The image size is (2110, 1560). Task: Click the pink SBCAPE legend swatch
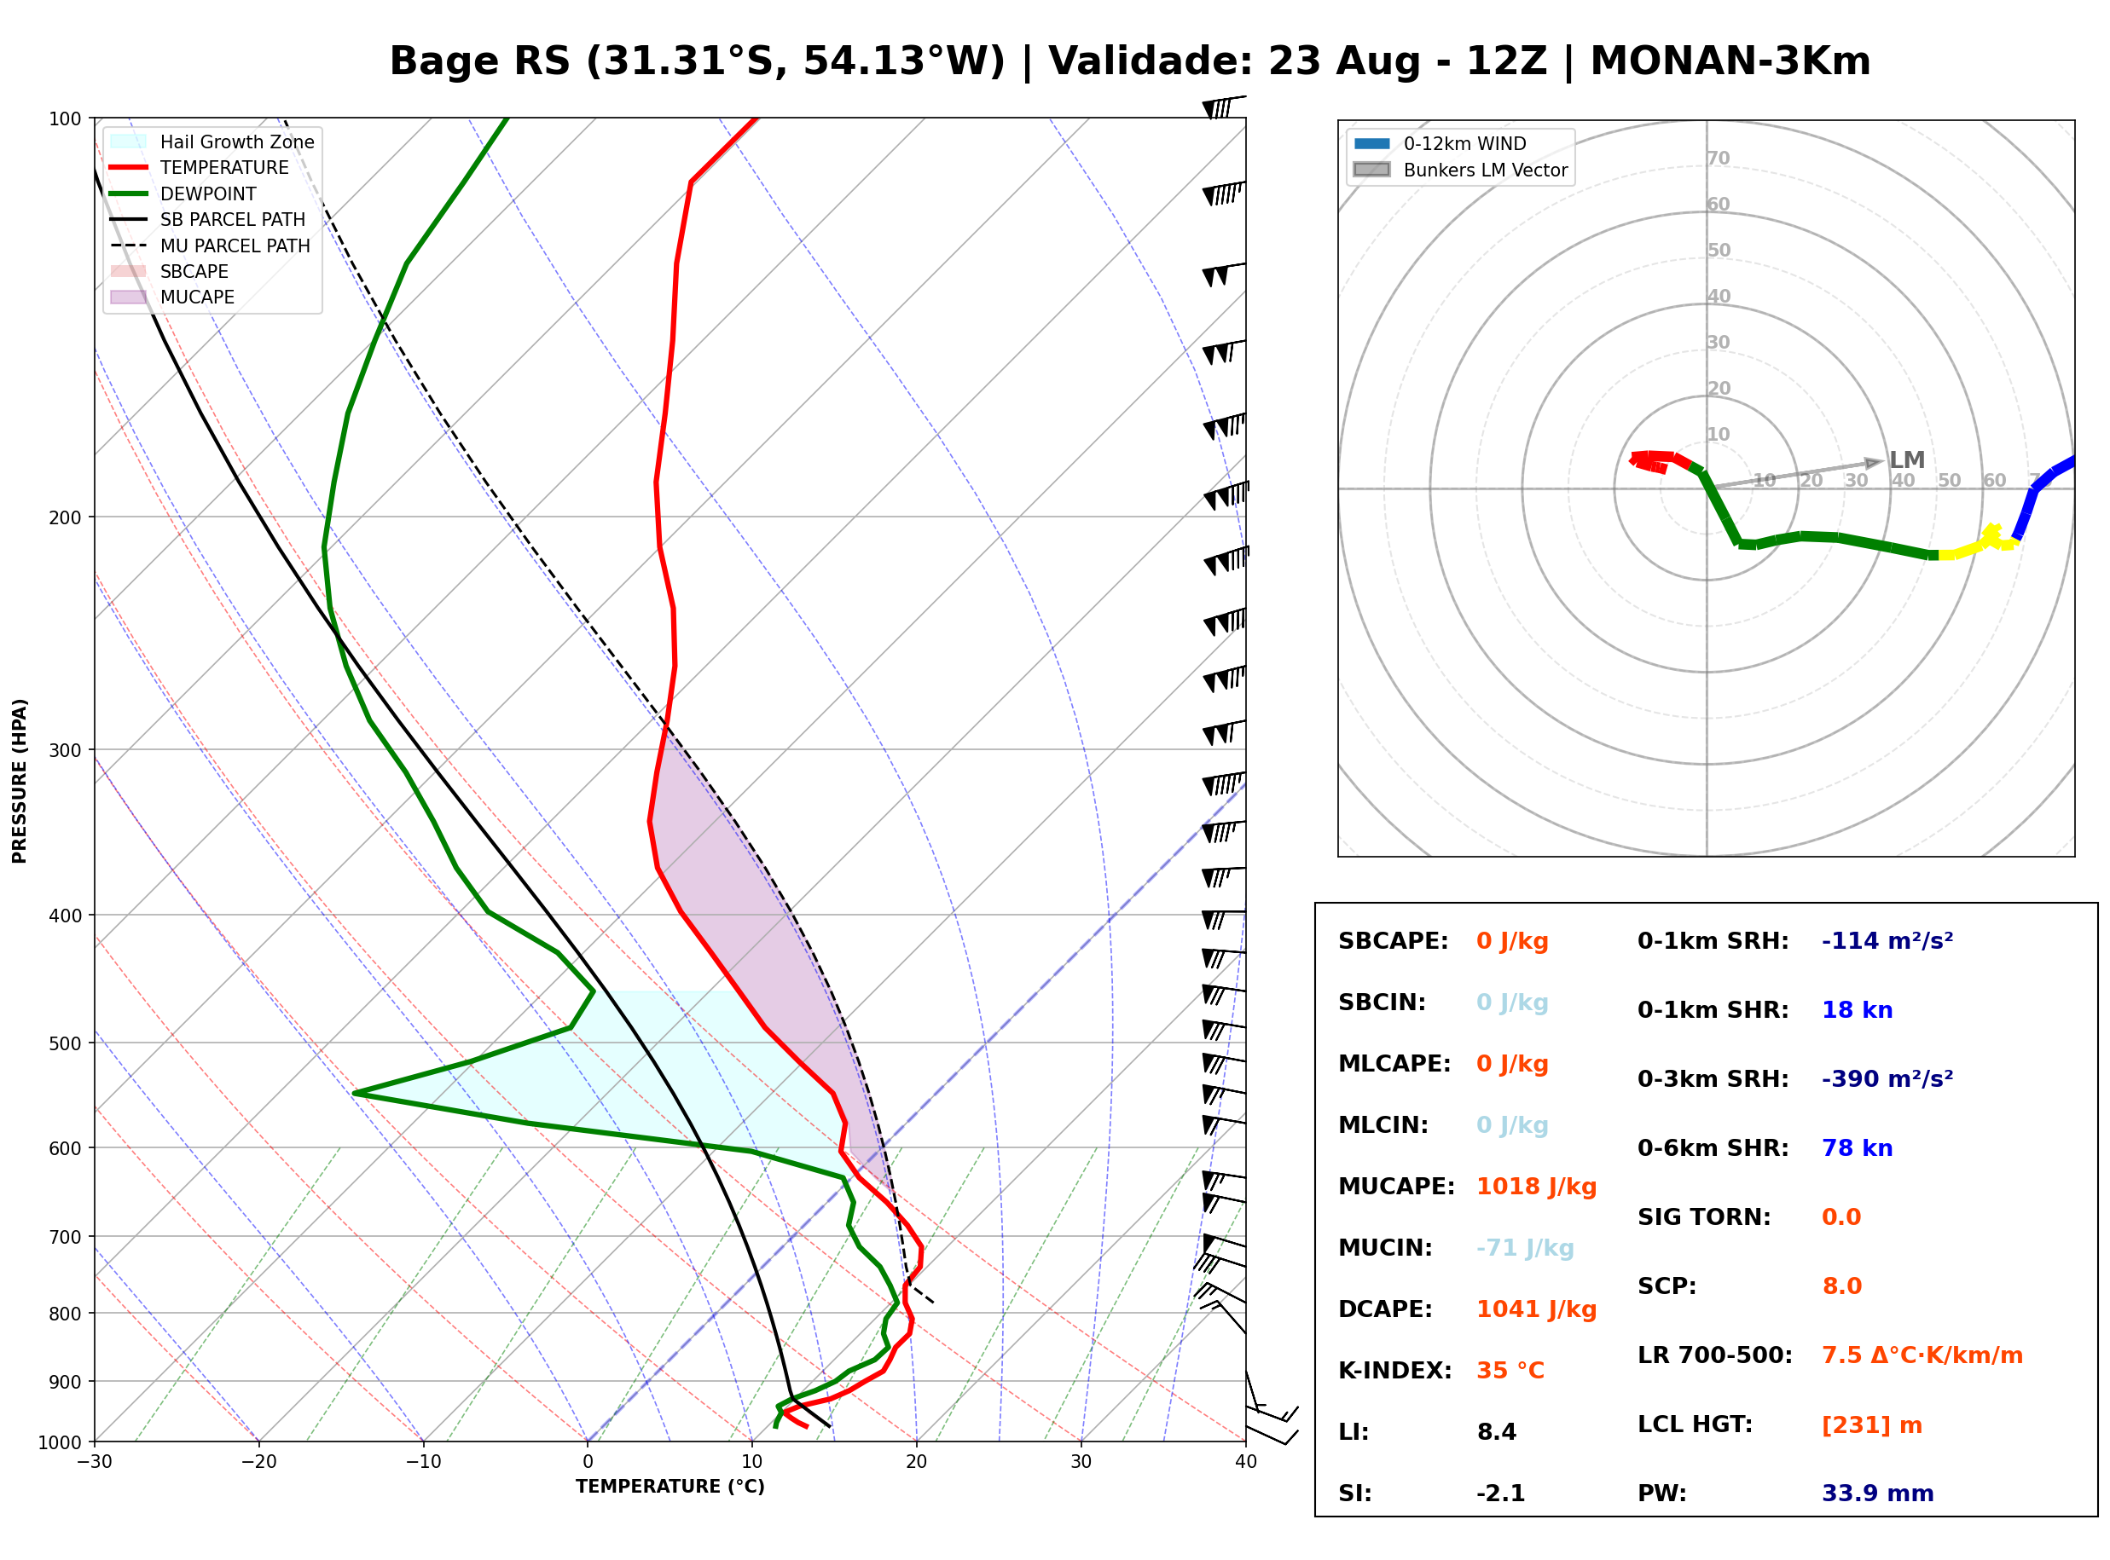click(129, 271)
